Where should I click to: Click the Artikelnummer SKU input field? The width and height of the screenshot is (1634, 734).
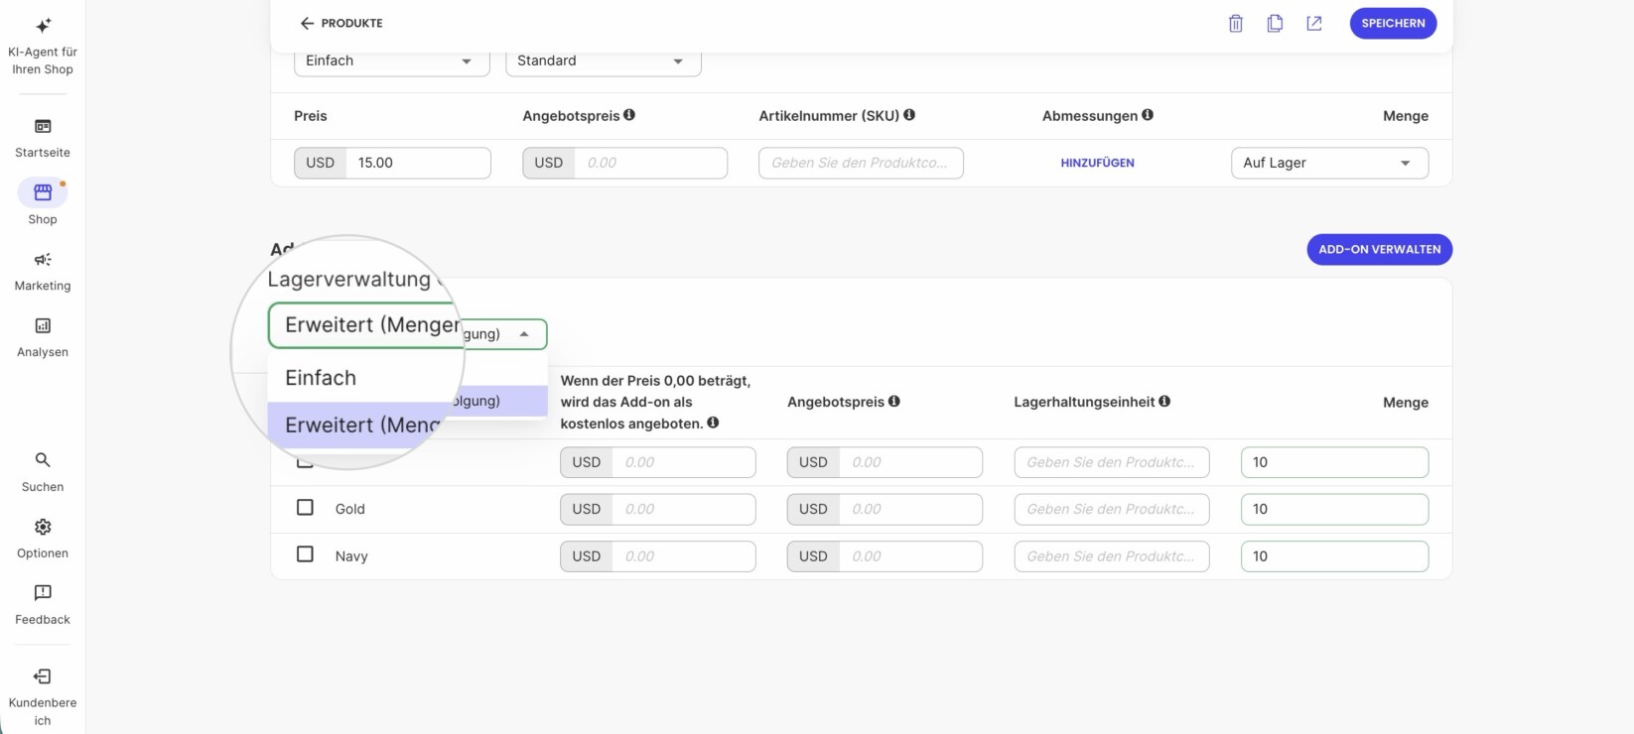[861, 163]
